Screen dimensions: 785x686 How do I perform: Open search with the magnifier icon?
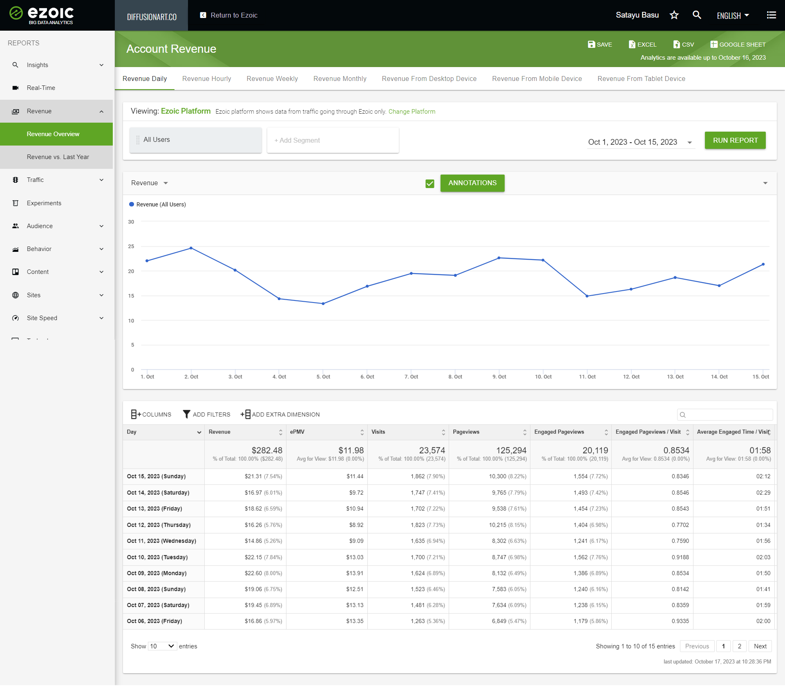[697, 15]
